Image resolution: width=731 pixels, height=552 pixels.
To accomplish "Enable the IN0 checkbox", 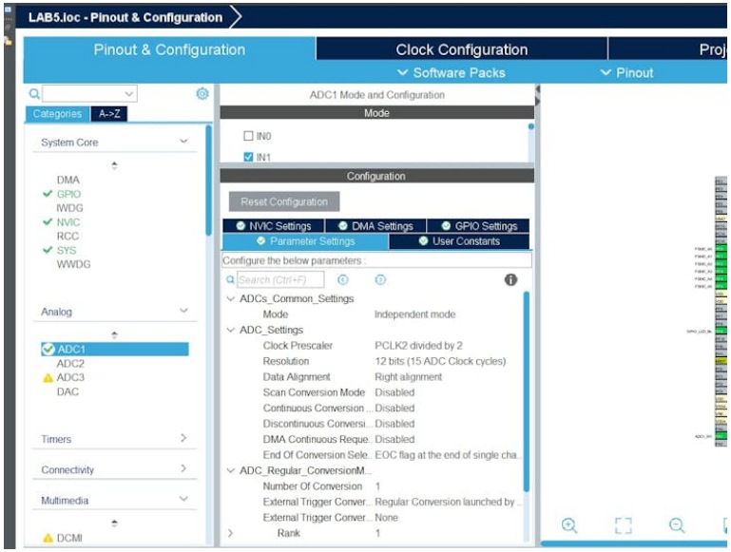I will (x=249, y=137).
